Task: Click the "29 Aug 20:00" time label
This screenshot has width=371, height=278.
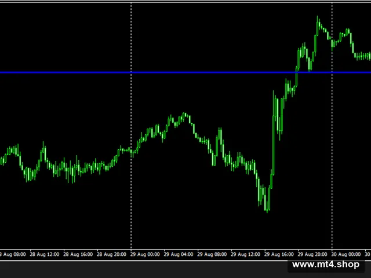Action: [x=312, y=254]
